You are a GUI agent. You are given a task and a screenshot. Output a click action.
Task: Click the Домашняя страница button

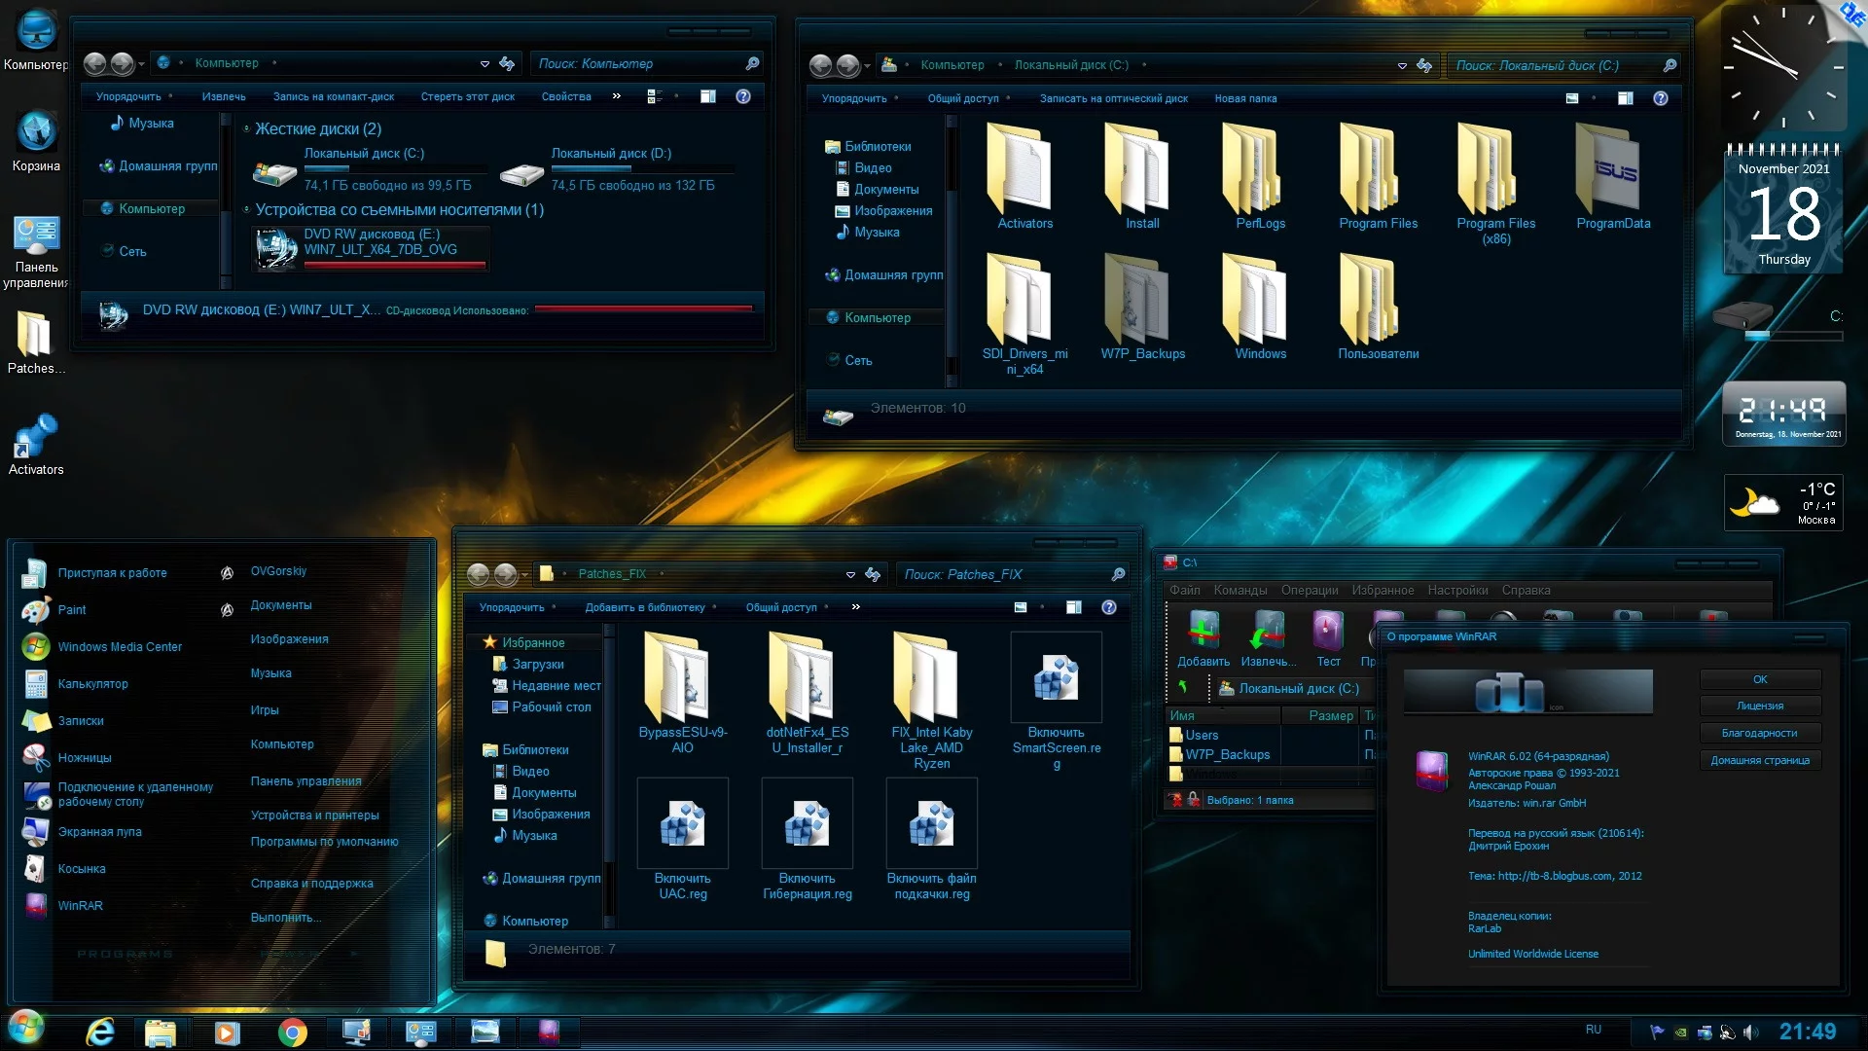1759,760
